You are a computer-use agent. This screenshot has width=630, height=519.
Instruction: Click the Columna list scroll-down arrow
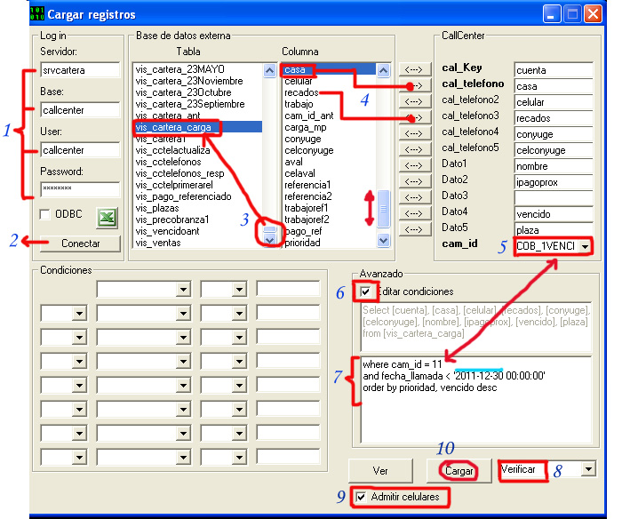[383, 240]
